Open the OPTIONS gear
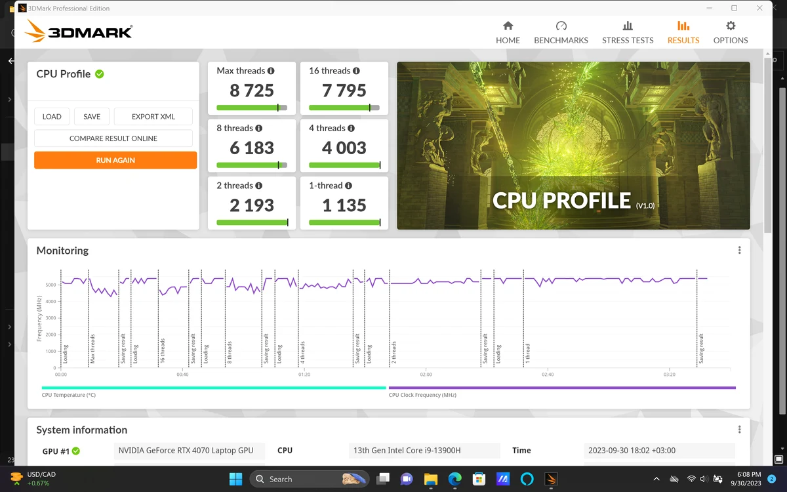The height and width of the screenshot is (492, 787). (x=731, y=33)
